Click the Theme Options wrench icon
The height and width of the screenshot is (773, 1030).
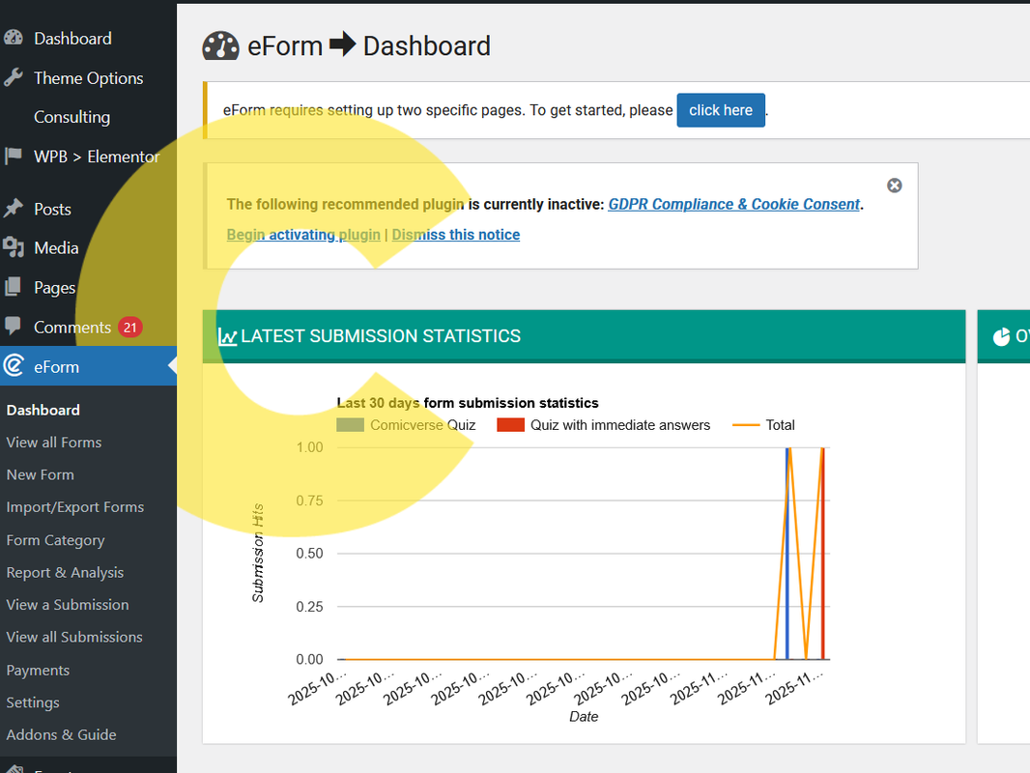14,77
